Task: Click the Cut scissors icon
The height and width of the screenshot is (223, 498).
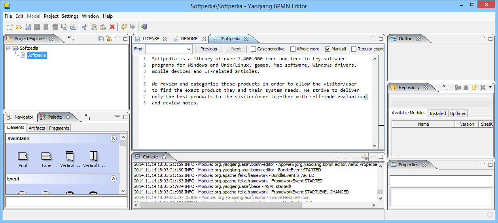Action: tap(84, 27)
